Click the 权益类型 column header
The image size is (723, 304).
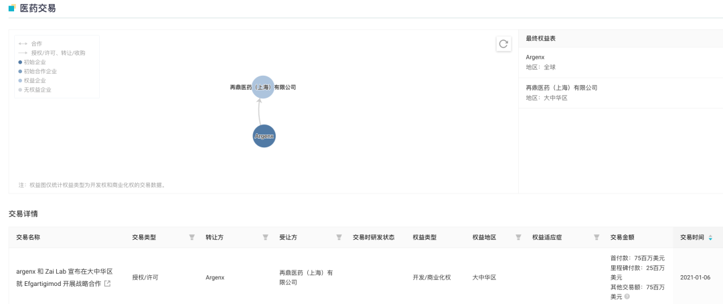(424, 237)
